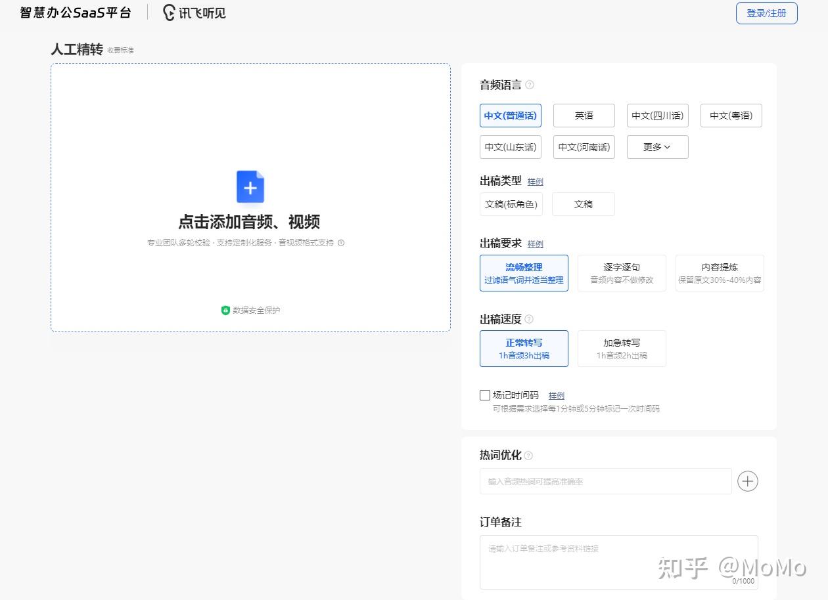
Task: Select 中文(山东话) language option
Action: click(x=511, y=147)
